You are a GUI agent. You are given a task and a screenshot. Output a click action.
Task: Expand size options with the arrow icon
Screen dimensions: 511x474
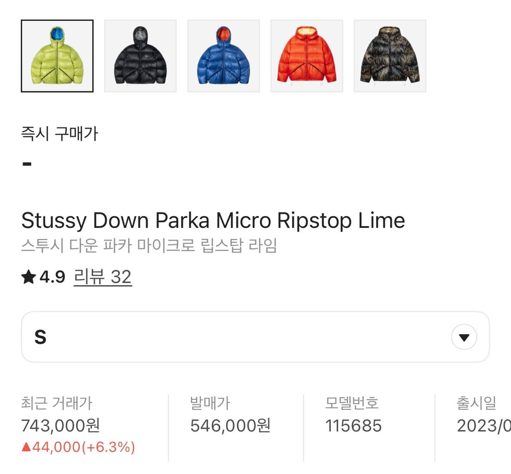[x=464, y=338]
